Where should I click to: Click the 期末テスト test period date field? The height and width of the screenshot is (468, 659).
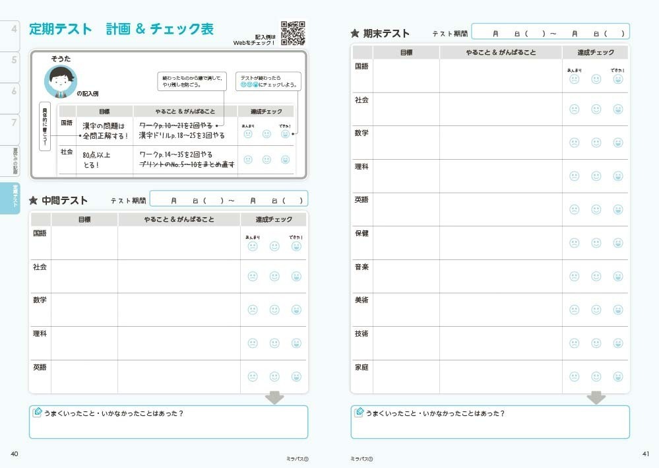(550, 32)
